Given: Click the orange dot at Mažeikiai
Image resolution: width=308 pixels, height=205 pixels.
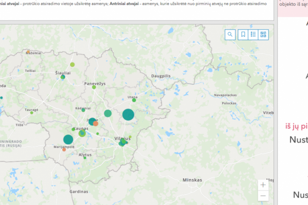Looking at the screenshot, I should click(x=28, y=52).
